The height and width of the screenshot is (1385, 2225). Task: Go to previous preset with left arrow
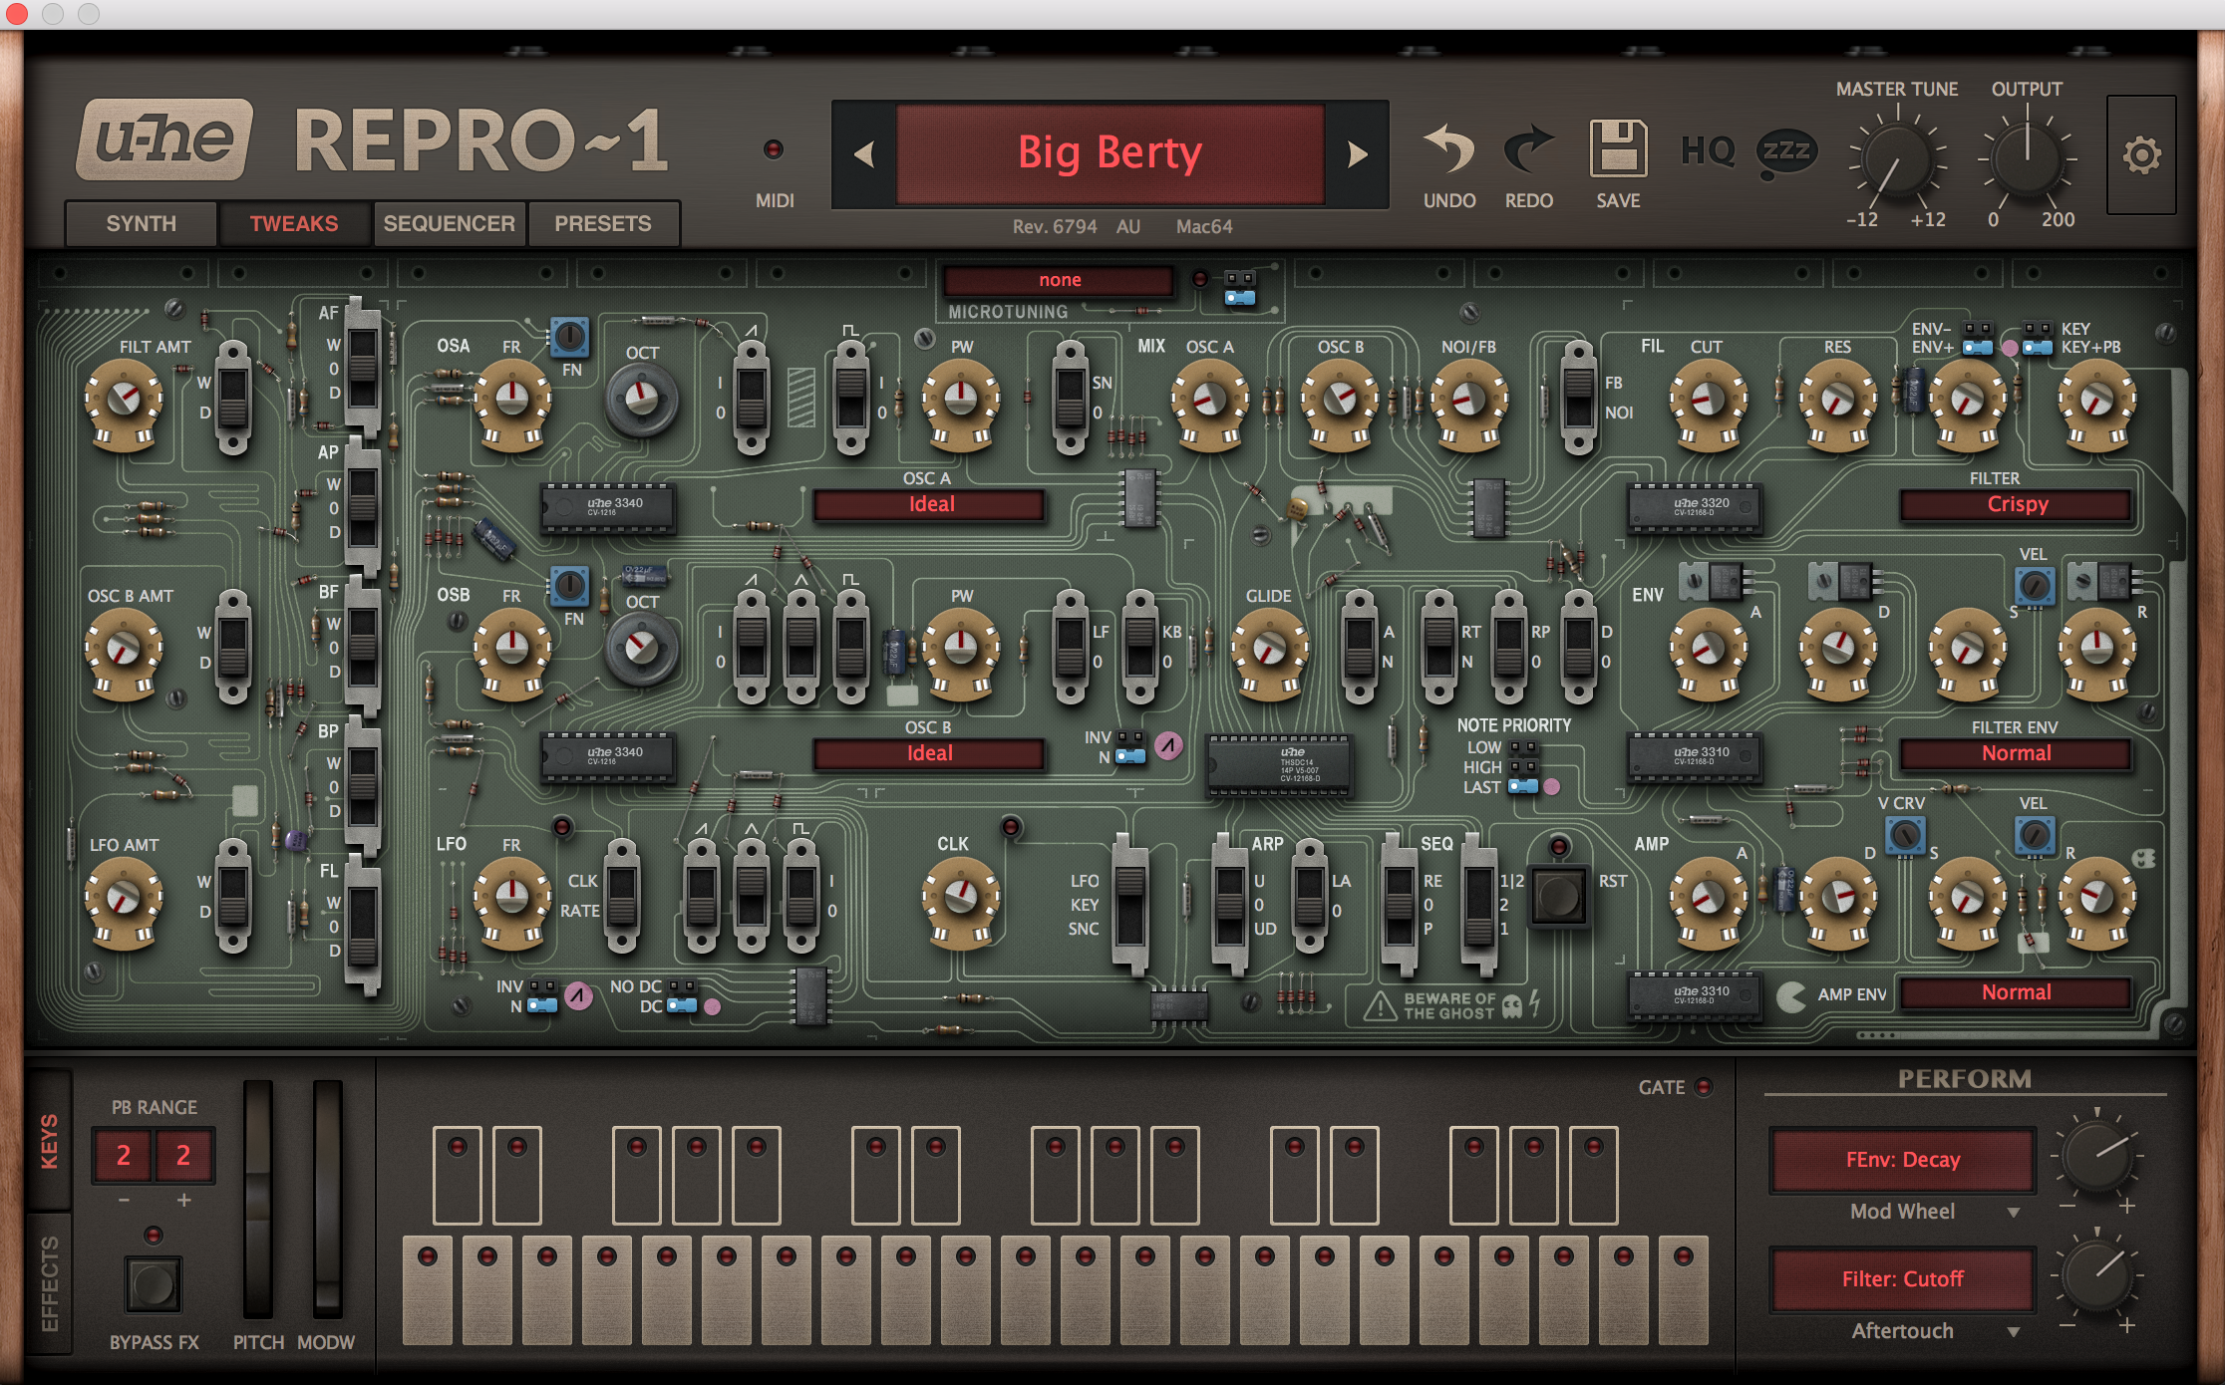pos(864,154)
